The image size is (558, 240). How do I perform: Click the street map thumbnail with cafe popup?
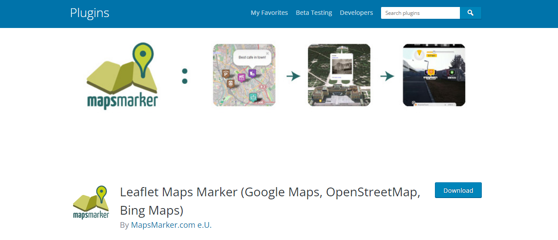pyautogui.click(x=244, y=75)
